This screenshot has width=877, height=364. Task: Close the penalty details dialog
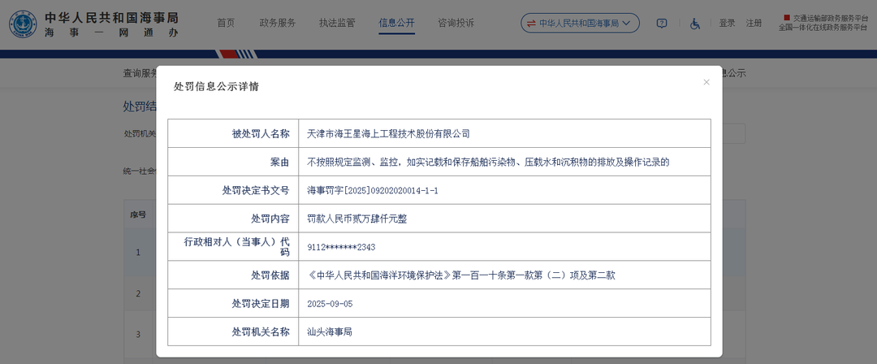[706, 82]
